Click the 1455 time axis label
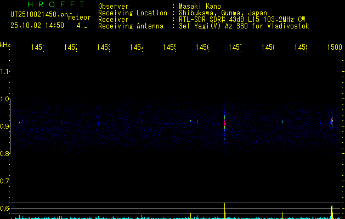The image size is (345, 219). click(169, 48)
